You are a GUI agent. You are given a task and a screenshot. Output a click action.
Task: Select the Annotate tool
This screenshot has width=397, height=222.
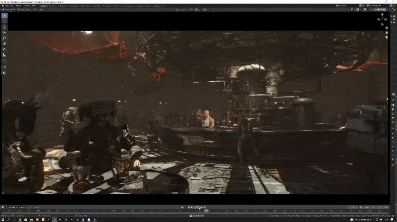point(4,50)
